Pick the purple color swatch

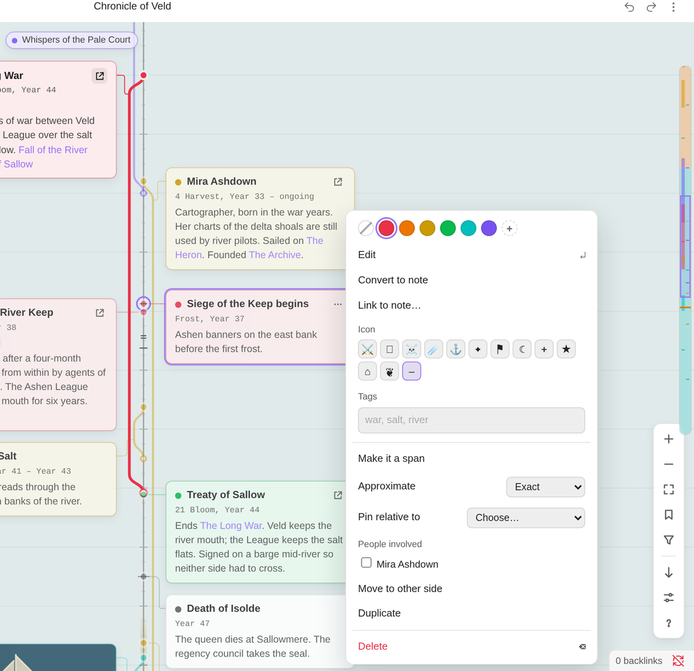[488, 229]
